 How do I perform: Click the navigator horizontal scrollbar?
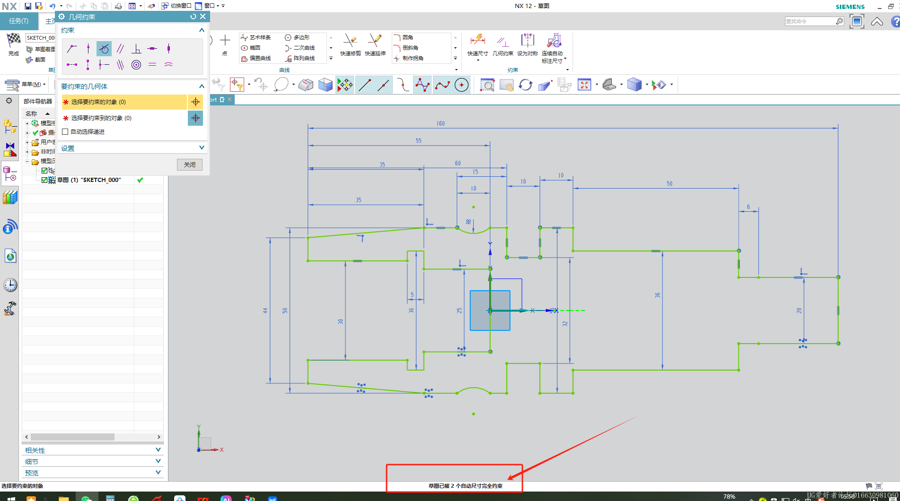tap(72, 437)
